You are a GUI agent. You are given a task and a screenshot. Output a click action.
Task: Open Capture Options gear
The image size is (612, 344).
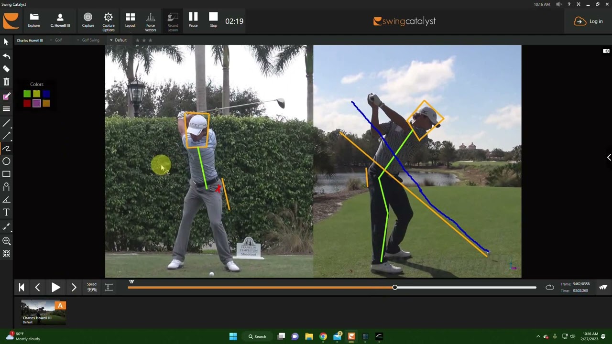(109, 22)
